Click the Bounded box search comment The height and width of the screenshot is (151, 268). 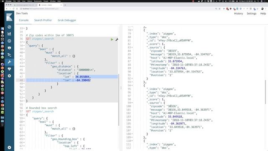41,108
